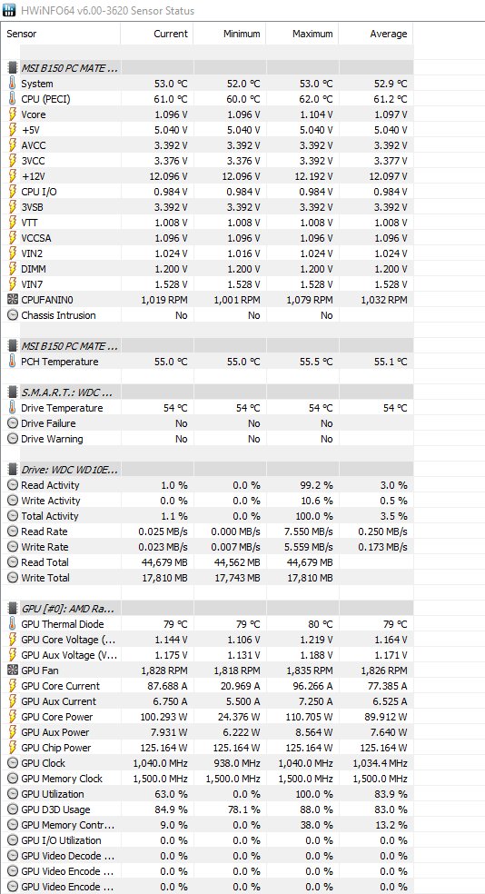Click the icon beside Drive Failure
Screen dimensions: 485x894
(x=13, y=423)
